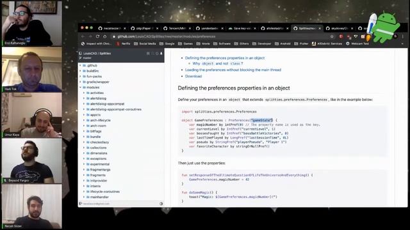Open the Webcam Test bookmark
410x230 pixels.
pos(357,44)
